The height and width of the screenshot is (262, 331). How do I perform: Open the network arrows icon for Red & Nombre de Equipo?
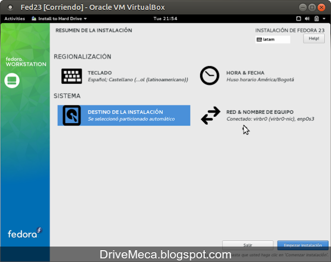point(210,115)
